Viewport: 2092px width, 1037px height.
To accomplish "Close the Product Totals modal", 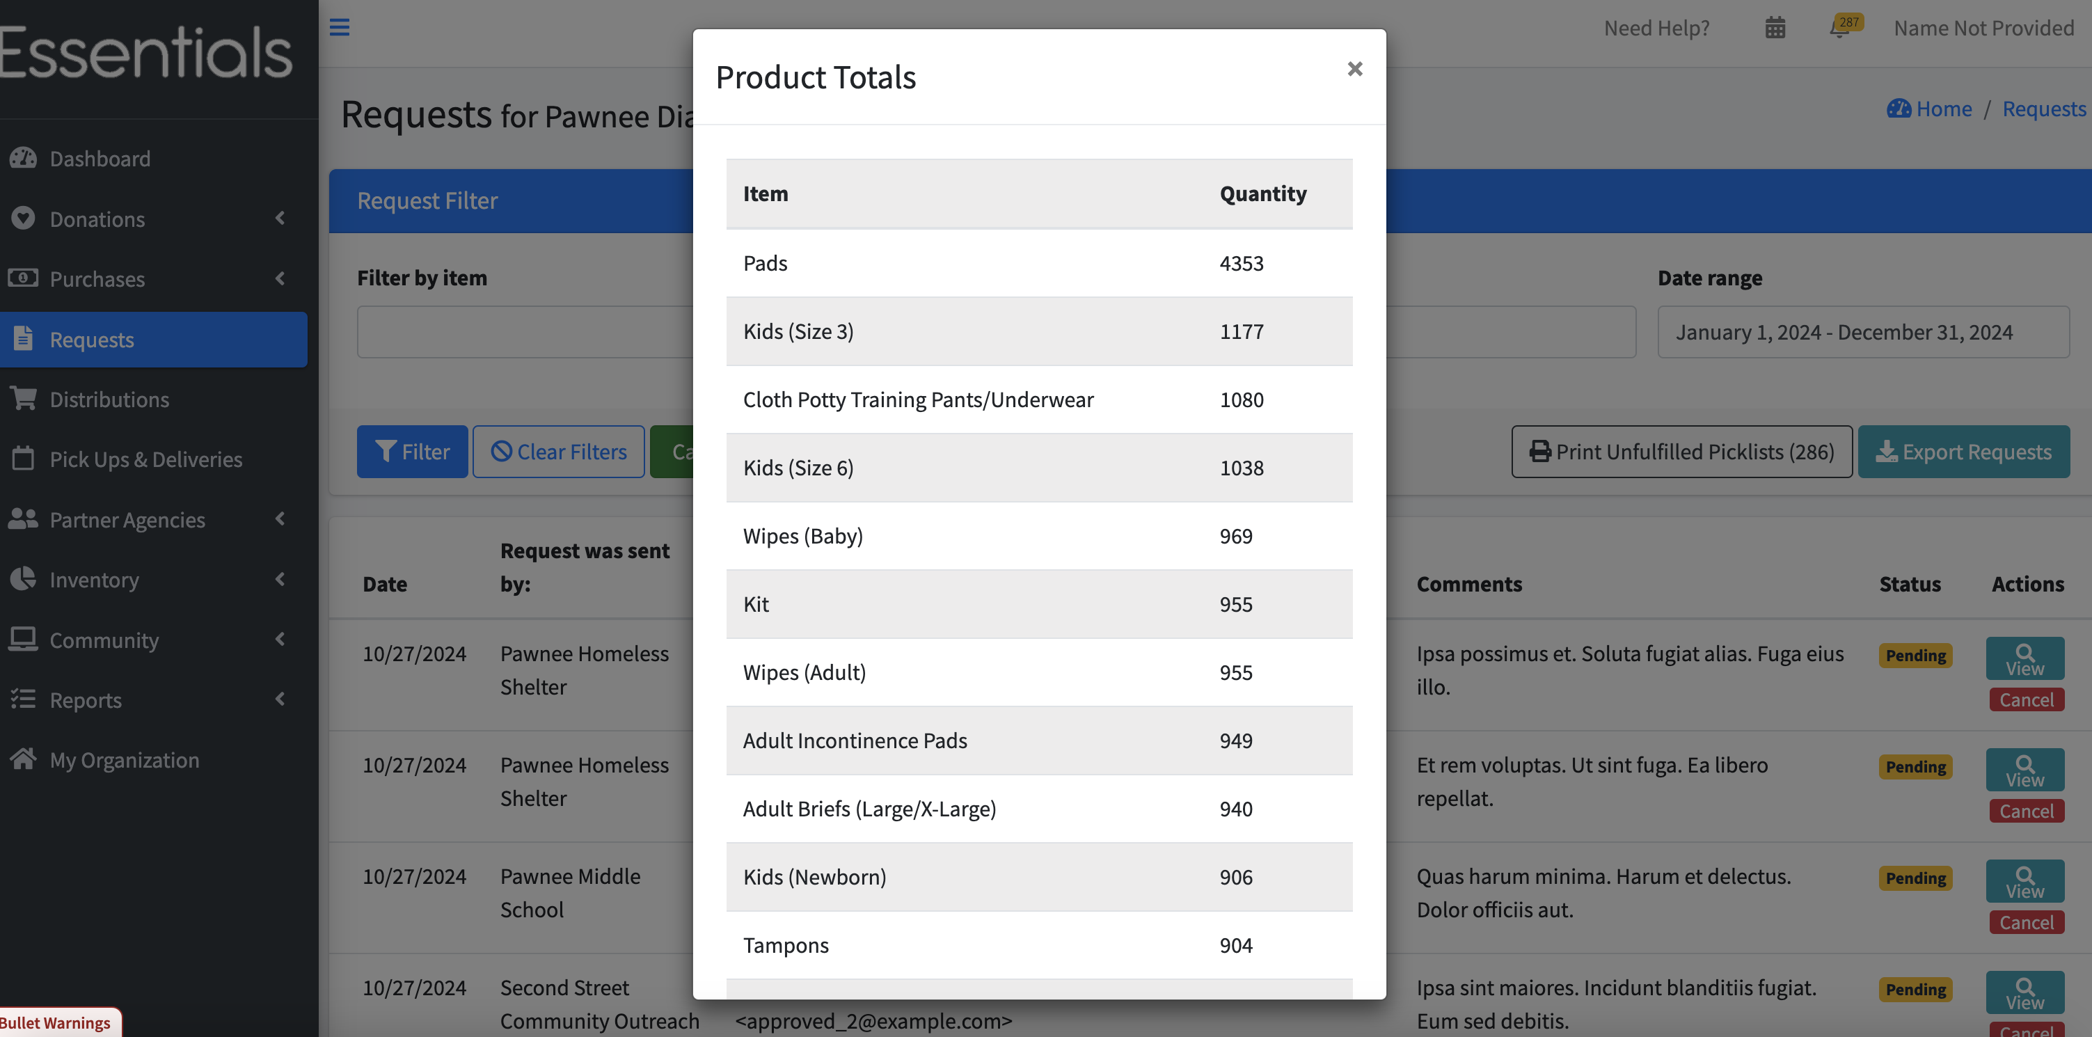I will 1354,69.
